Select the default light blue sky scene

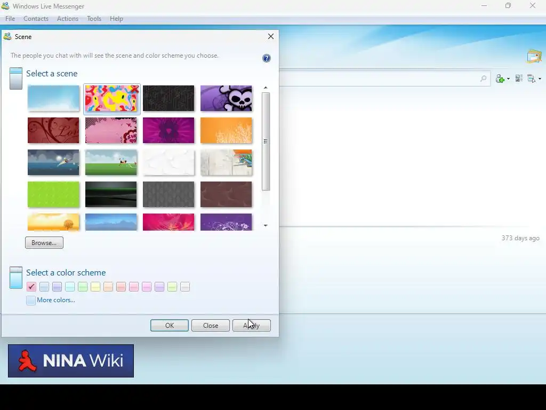[x=53, y=98]
